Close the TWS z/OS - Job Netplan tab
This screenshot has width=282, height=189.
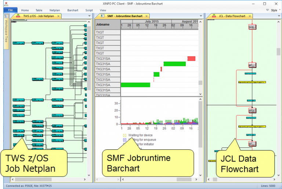(58, 16)
